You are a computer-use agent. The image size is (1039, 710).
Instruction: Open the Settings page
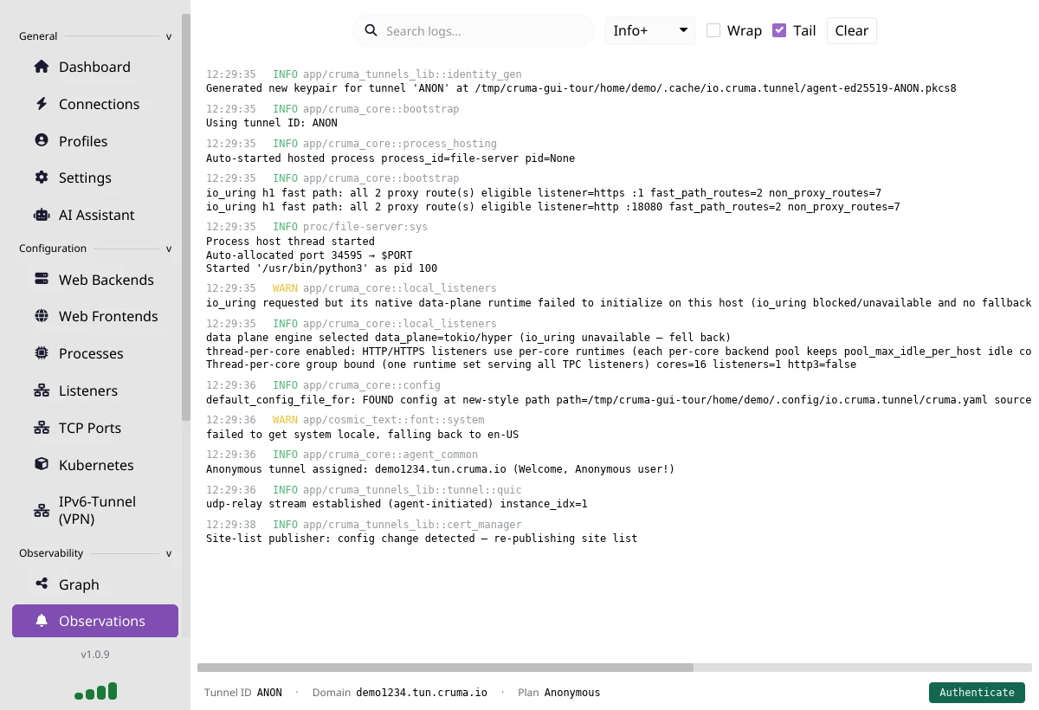(95, 177)
